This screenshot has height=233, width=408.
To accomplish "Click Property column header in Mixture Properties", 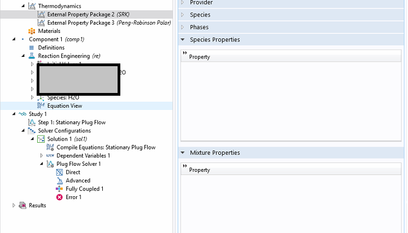I will click(200, 170).
